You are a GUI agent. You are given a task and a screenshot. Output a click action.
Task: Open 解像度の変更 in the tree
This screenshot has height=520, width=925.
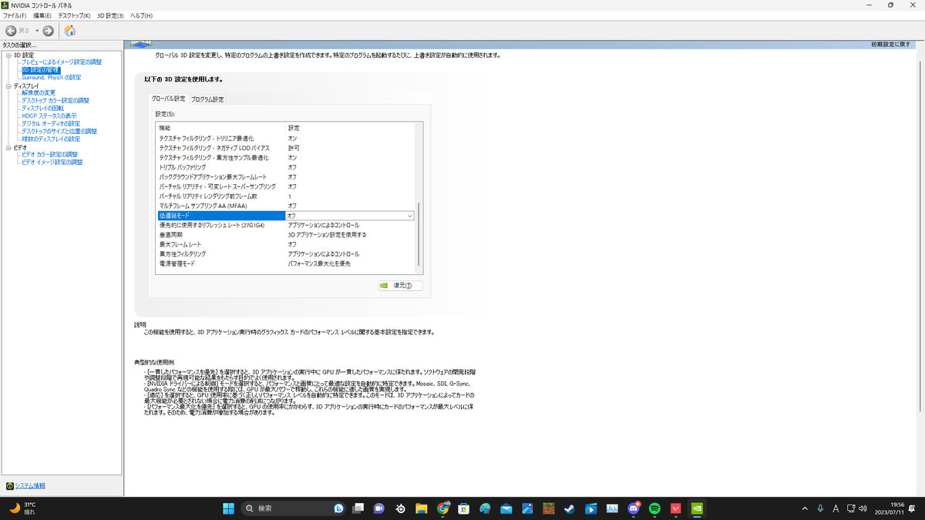click(39, 93)
